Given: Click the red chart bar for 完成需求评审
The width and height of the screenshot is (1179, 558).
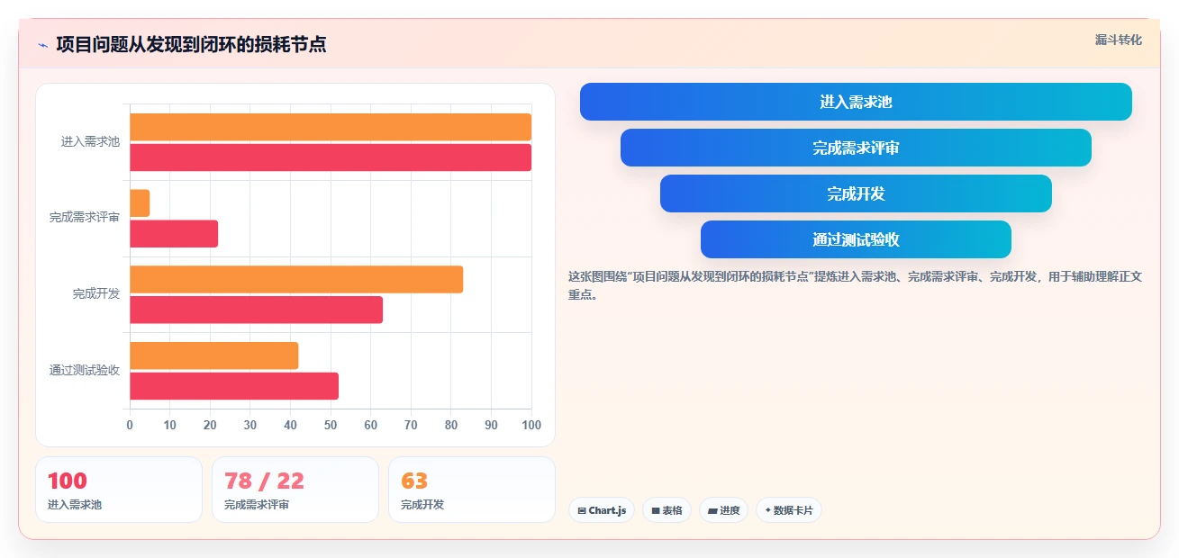Looking at the screenshot, I should 174,234.
